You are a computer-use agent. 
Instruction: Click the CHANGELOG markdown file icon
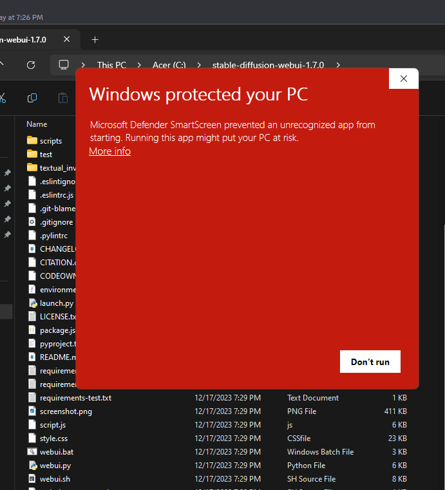tap(32, 249)
